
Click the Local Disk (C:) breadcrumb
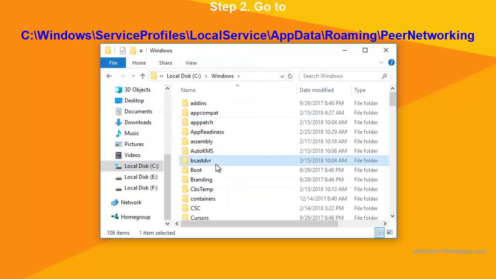tap(184, 76)
